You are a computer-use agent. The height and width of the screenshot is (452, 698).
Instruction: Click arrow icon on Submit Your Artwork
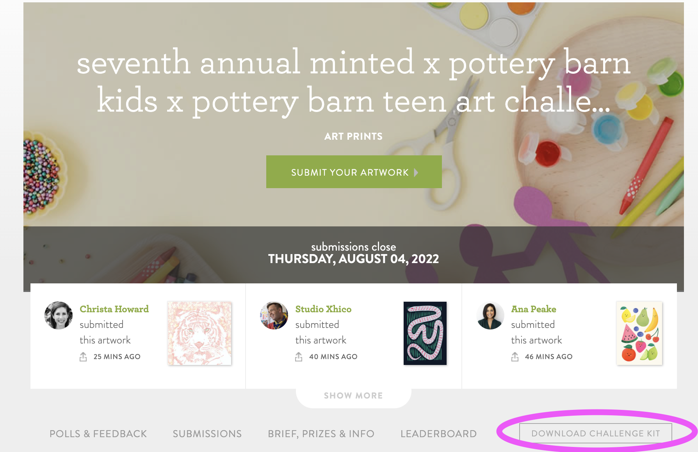(x=416, y=173)
